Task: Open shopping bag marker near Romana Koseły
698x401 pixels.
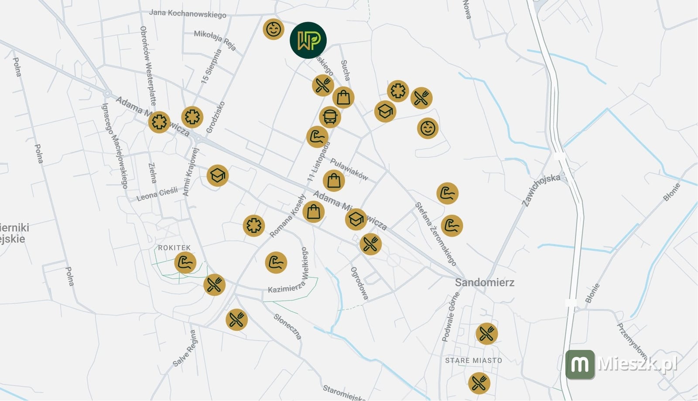Action: (x=314, y=212)
